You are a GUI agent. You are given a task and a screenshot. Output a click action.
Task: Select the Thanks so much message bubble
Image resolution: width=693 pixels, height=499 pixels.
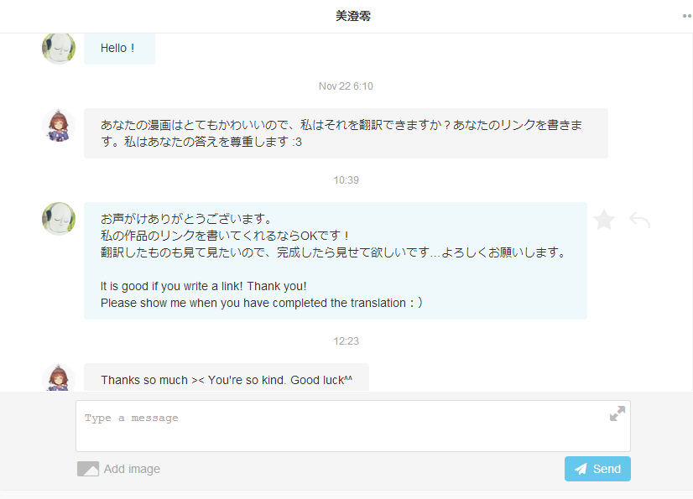click(227, 377)
